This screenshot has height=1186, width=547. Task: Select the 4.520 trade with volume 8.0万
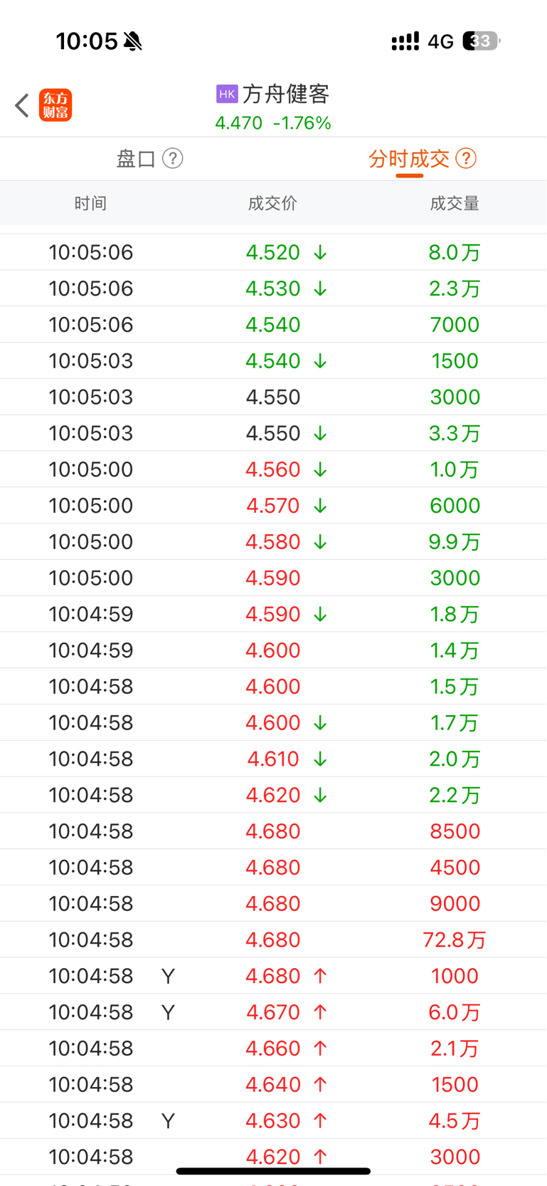point(273,252)
